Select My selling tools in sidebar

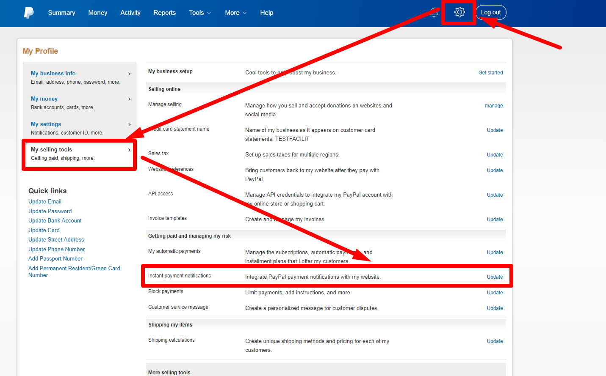[51, 149]
